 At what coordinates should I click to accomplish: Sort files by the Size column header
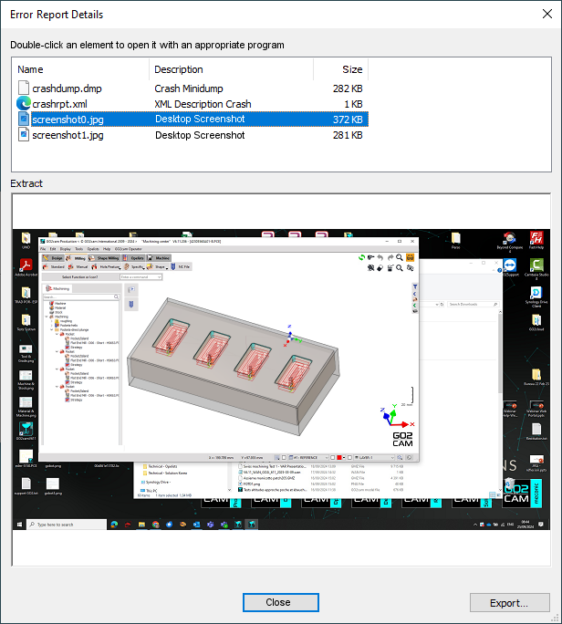(x=339, y=69)
